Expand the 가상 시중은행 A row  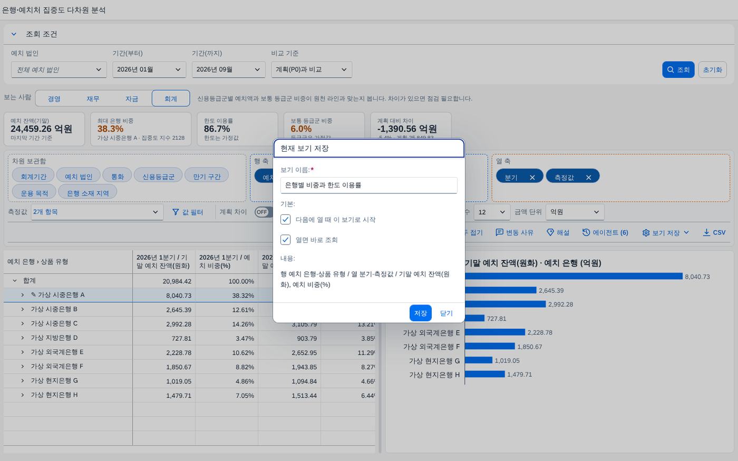(23, 295)
